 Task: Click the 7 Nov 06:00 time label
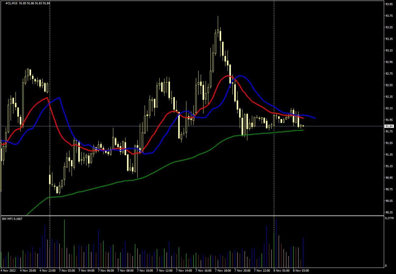106,270
